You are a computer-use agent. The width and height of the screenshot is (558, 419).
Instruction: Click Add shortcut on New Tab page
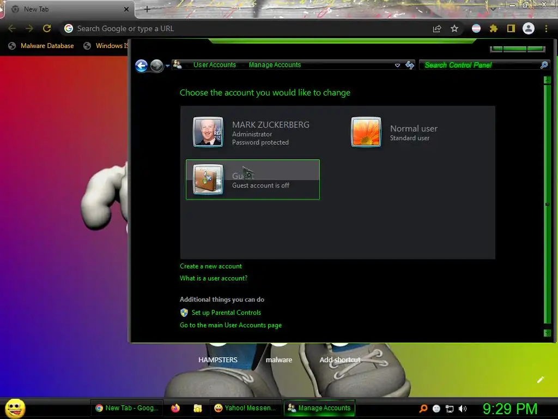click(x=340, y=360)
